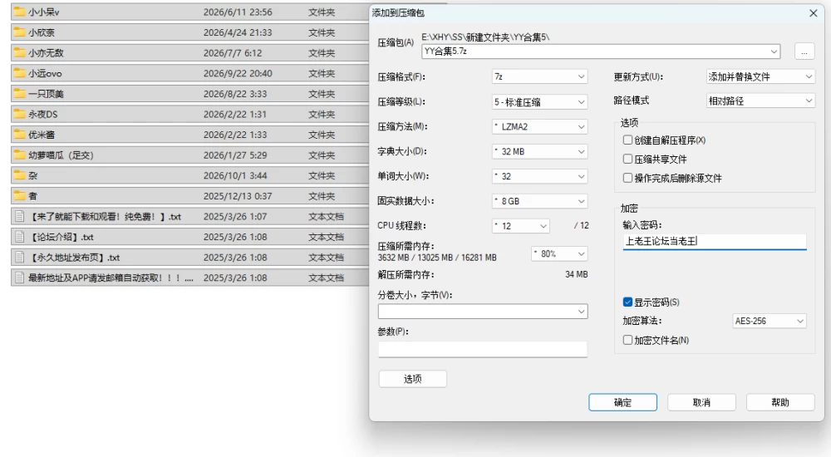Enable 创建自解压程序 checkbox
This screenshot has height=457, width=831.
click(x=627, y=140)
